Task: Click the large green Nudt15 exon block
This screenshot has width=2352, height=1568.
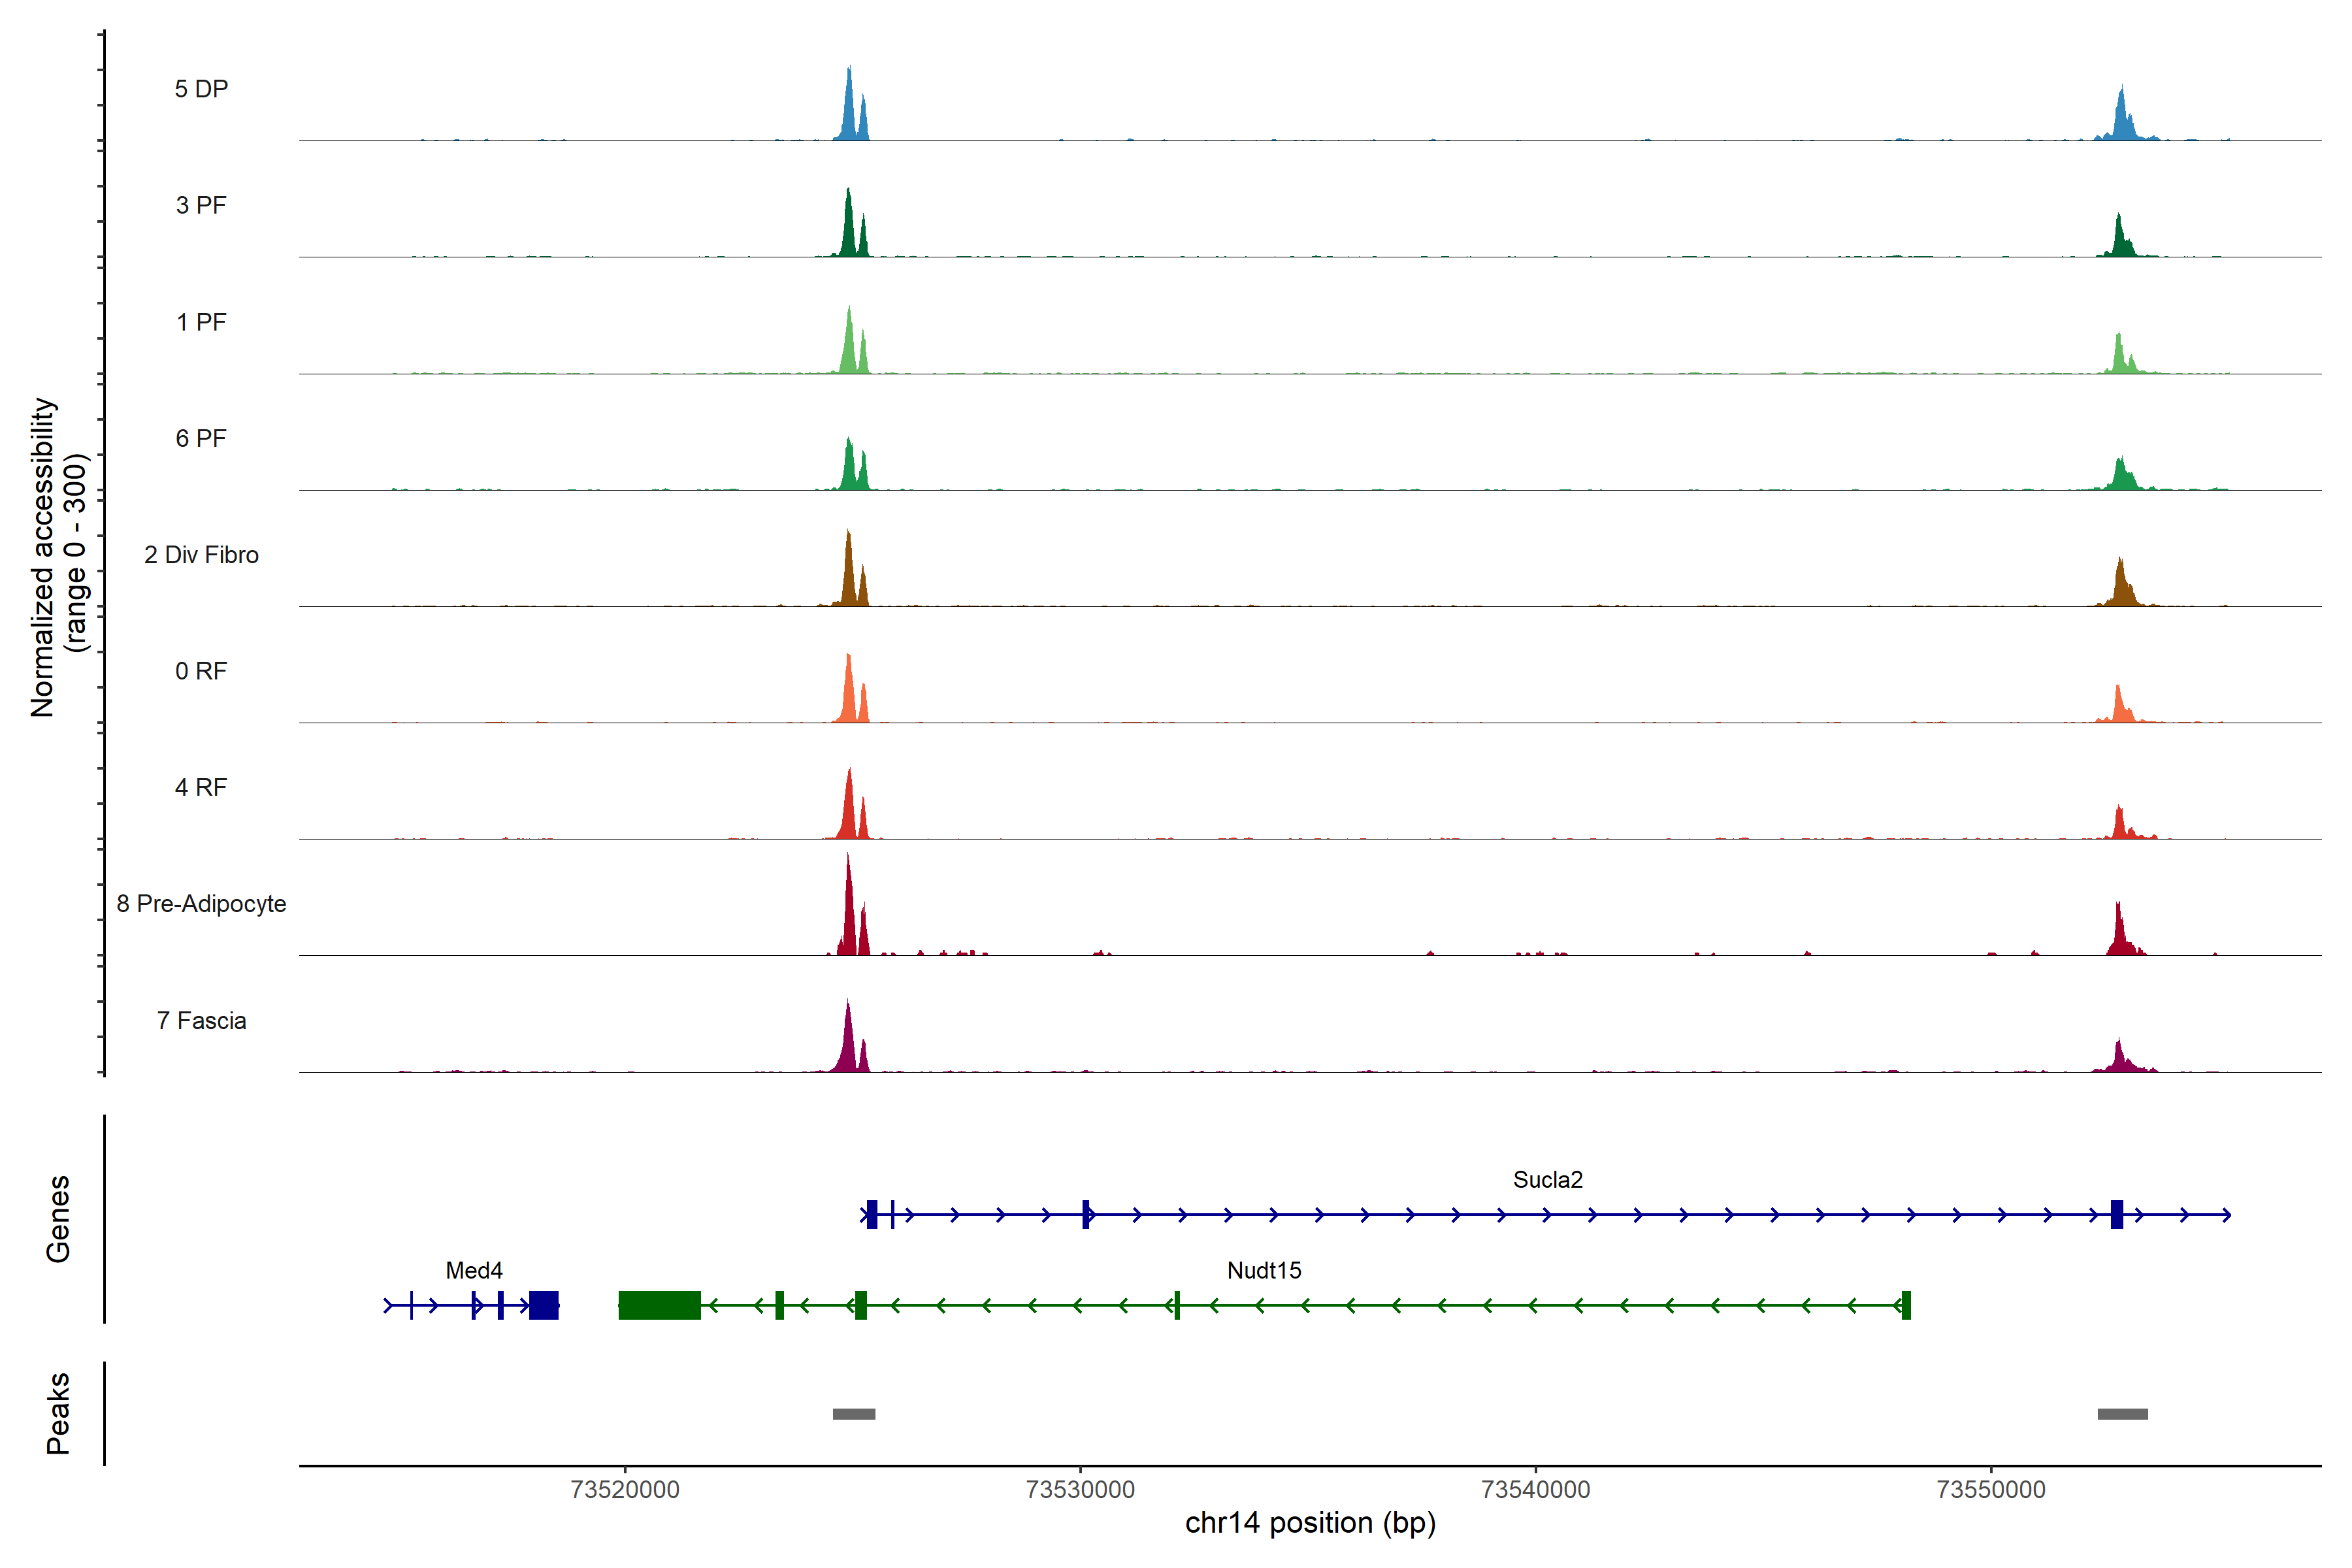Action: (659, 1305)
